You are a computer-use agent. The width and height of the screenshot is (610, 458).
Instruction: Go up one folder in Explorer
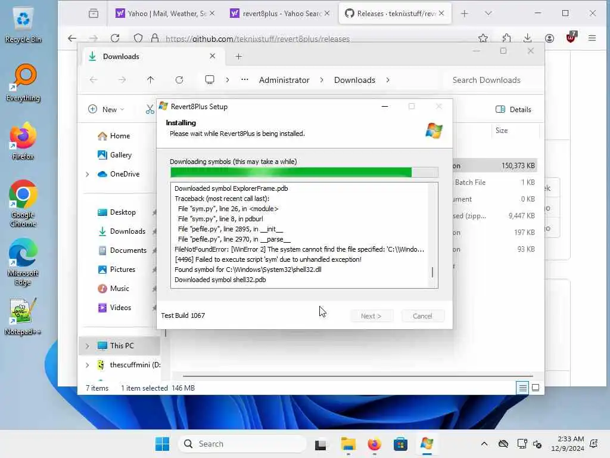151,80
